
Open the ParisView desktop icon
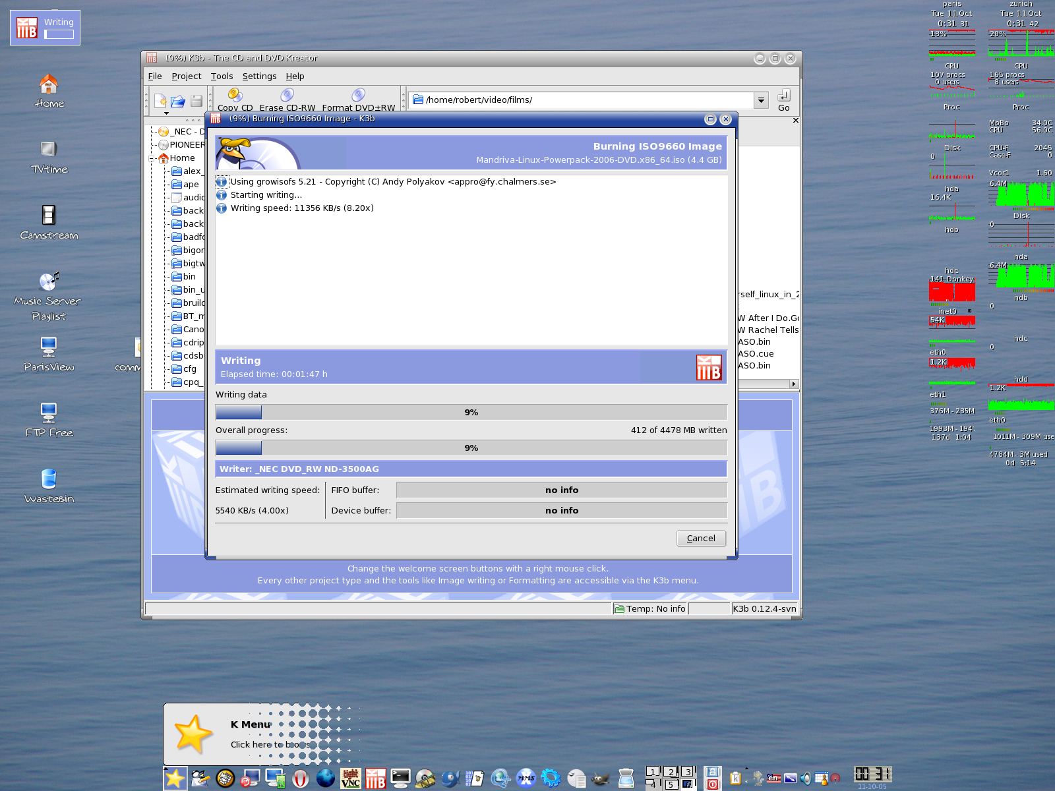pyautogui.click(x=49, y=354)
